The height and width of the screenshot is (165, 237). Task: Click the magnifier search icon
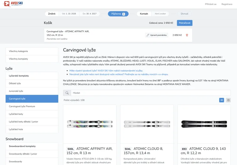point(67,93)
